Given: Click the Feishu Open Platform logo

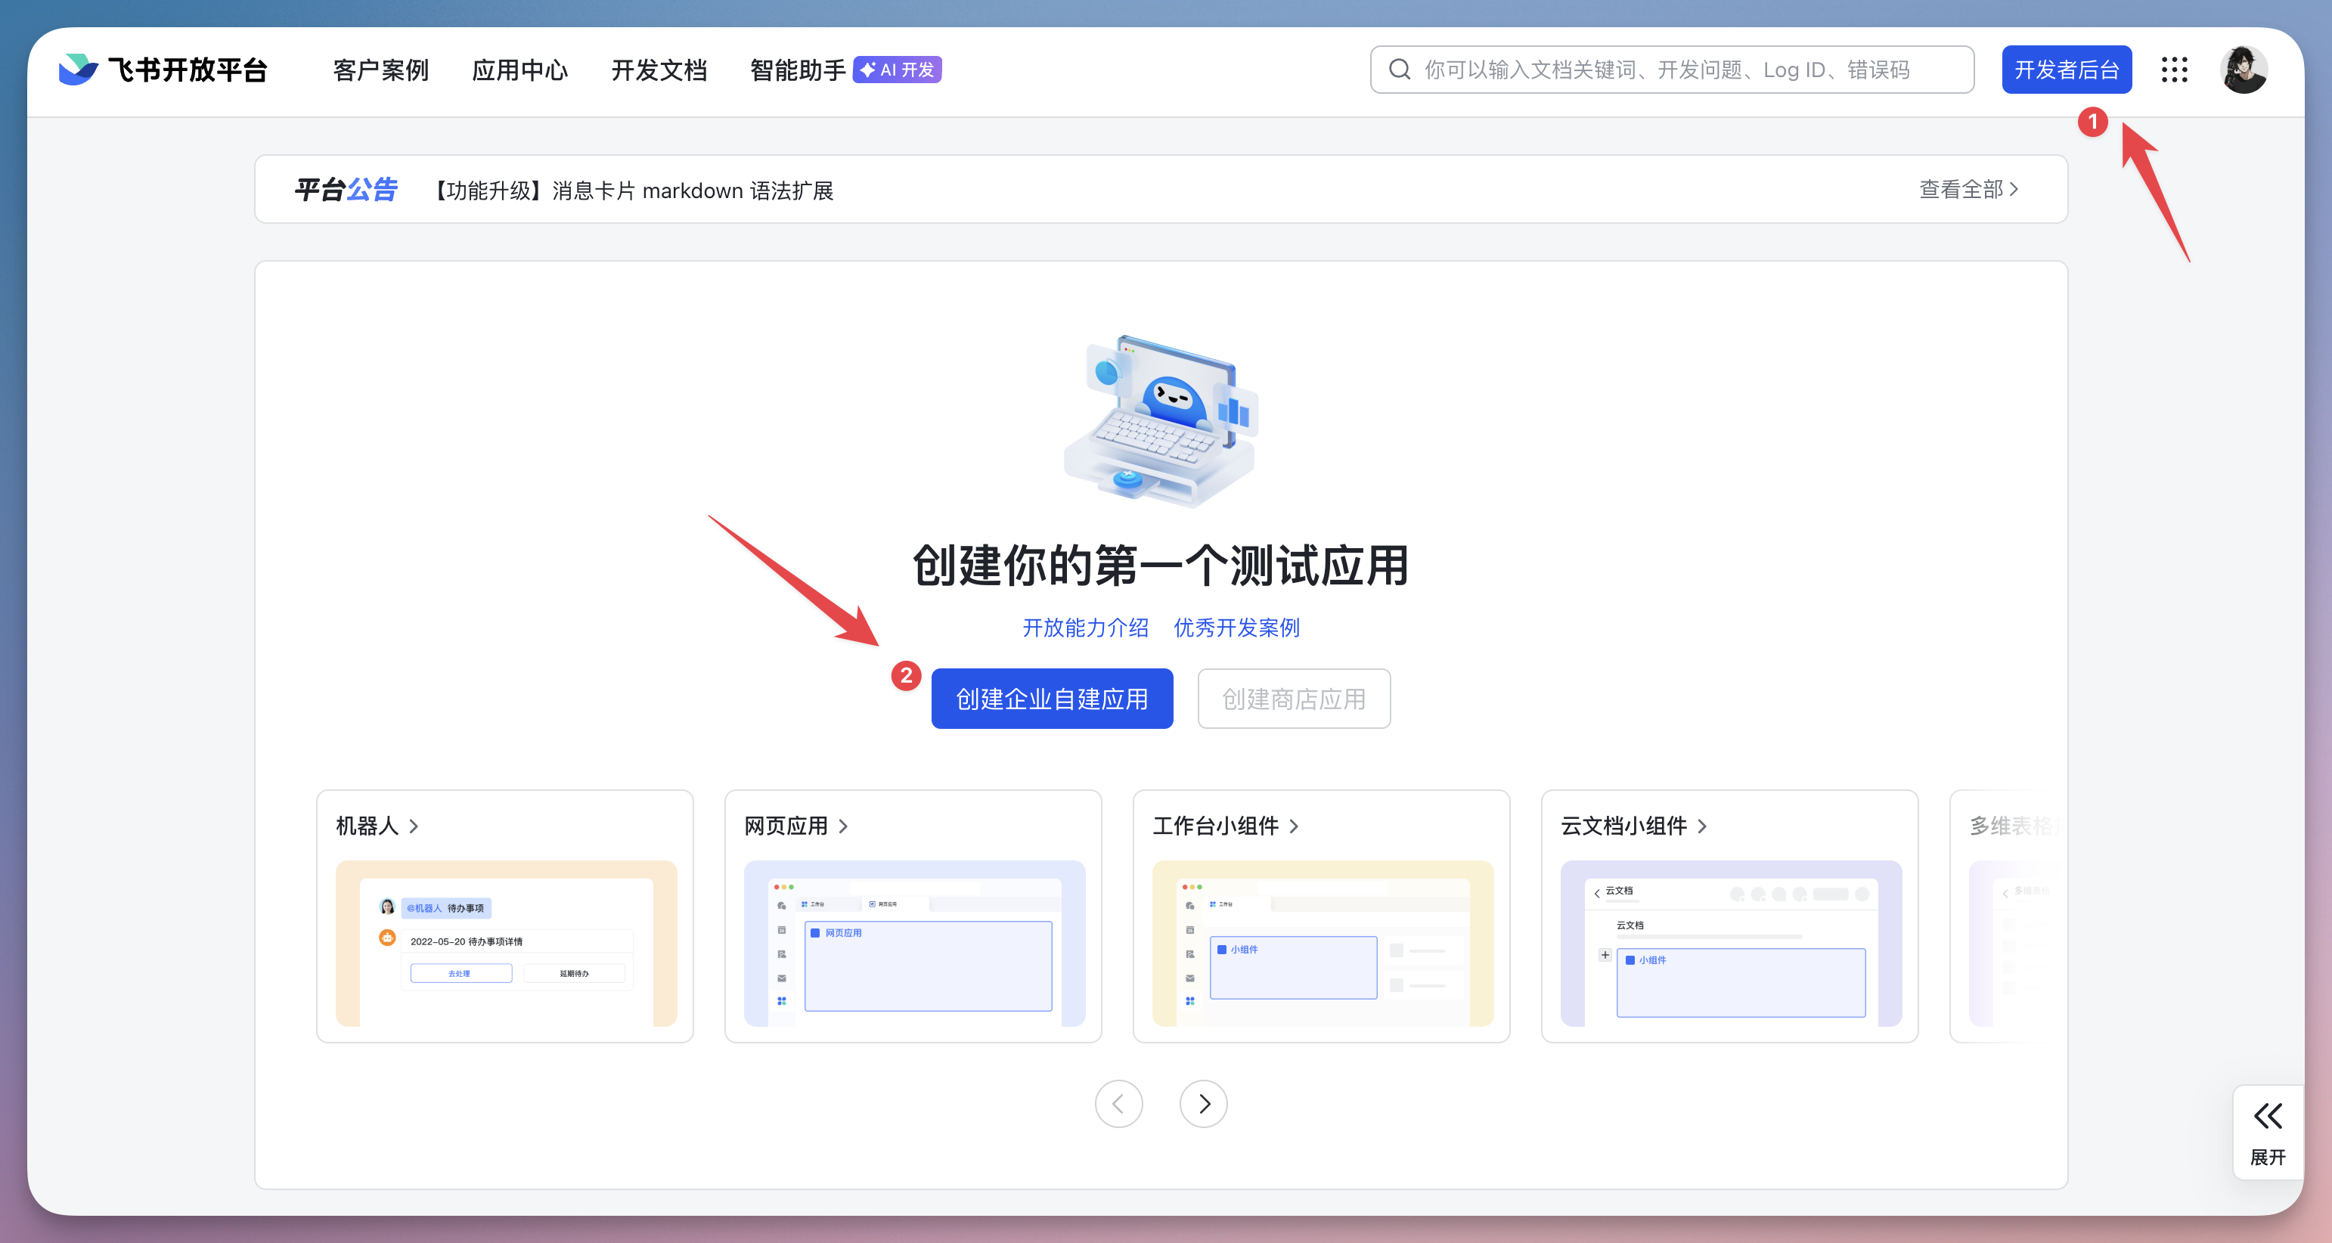Looking at the screenshot, I should pyautogui.click(x=163, y=70).
